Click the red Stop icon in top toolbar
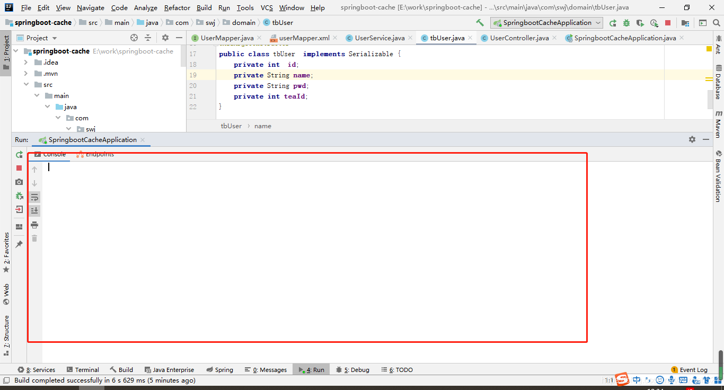Viewport: 724px width, 390px height. pyautogui.click(x=668, y=23)
